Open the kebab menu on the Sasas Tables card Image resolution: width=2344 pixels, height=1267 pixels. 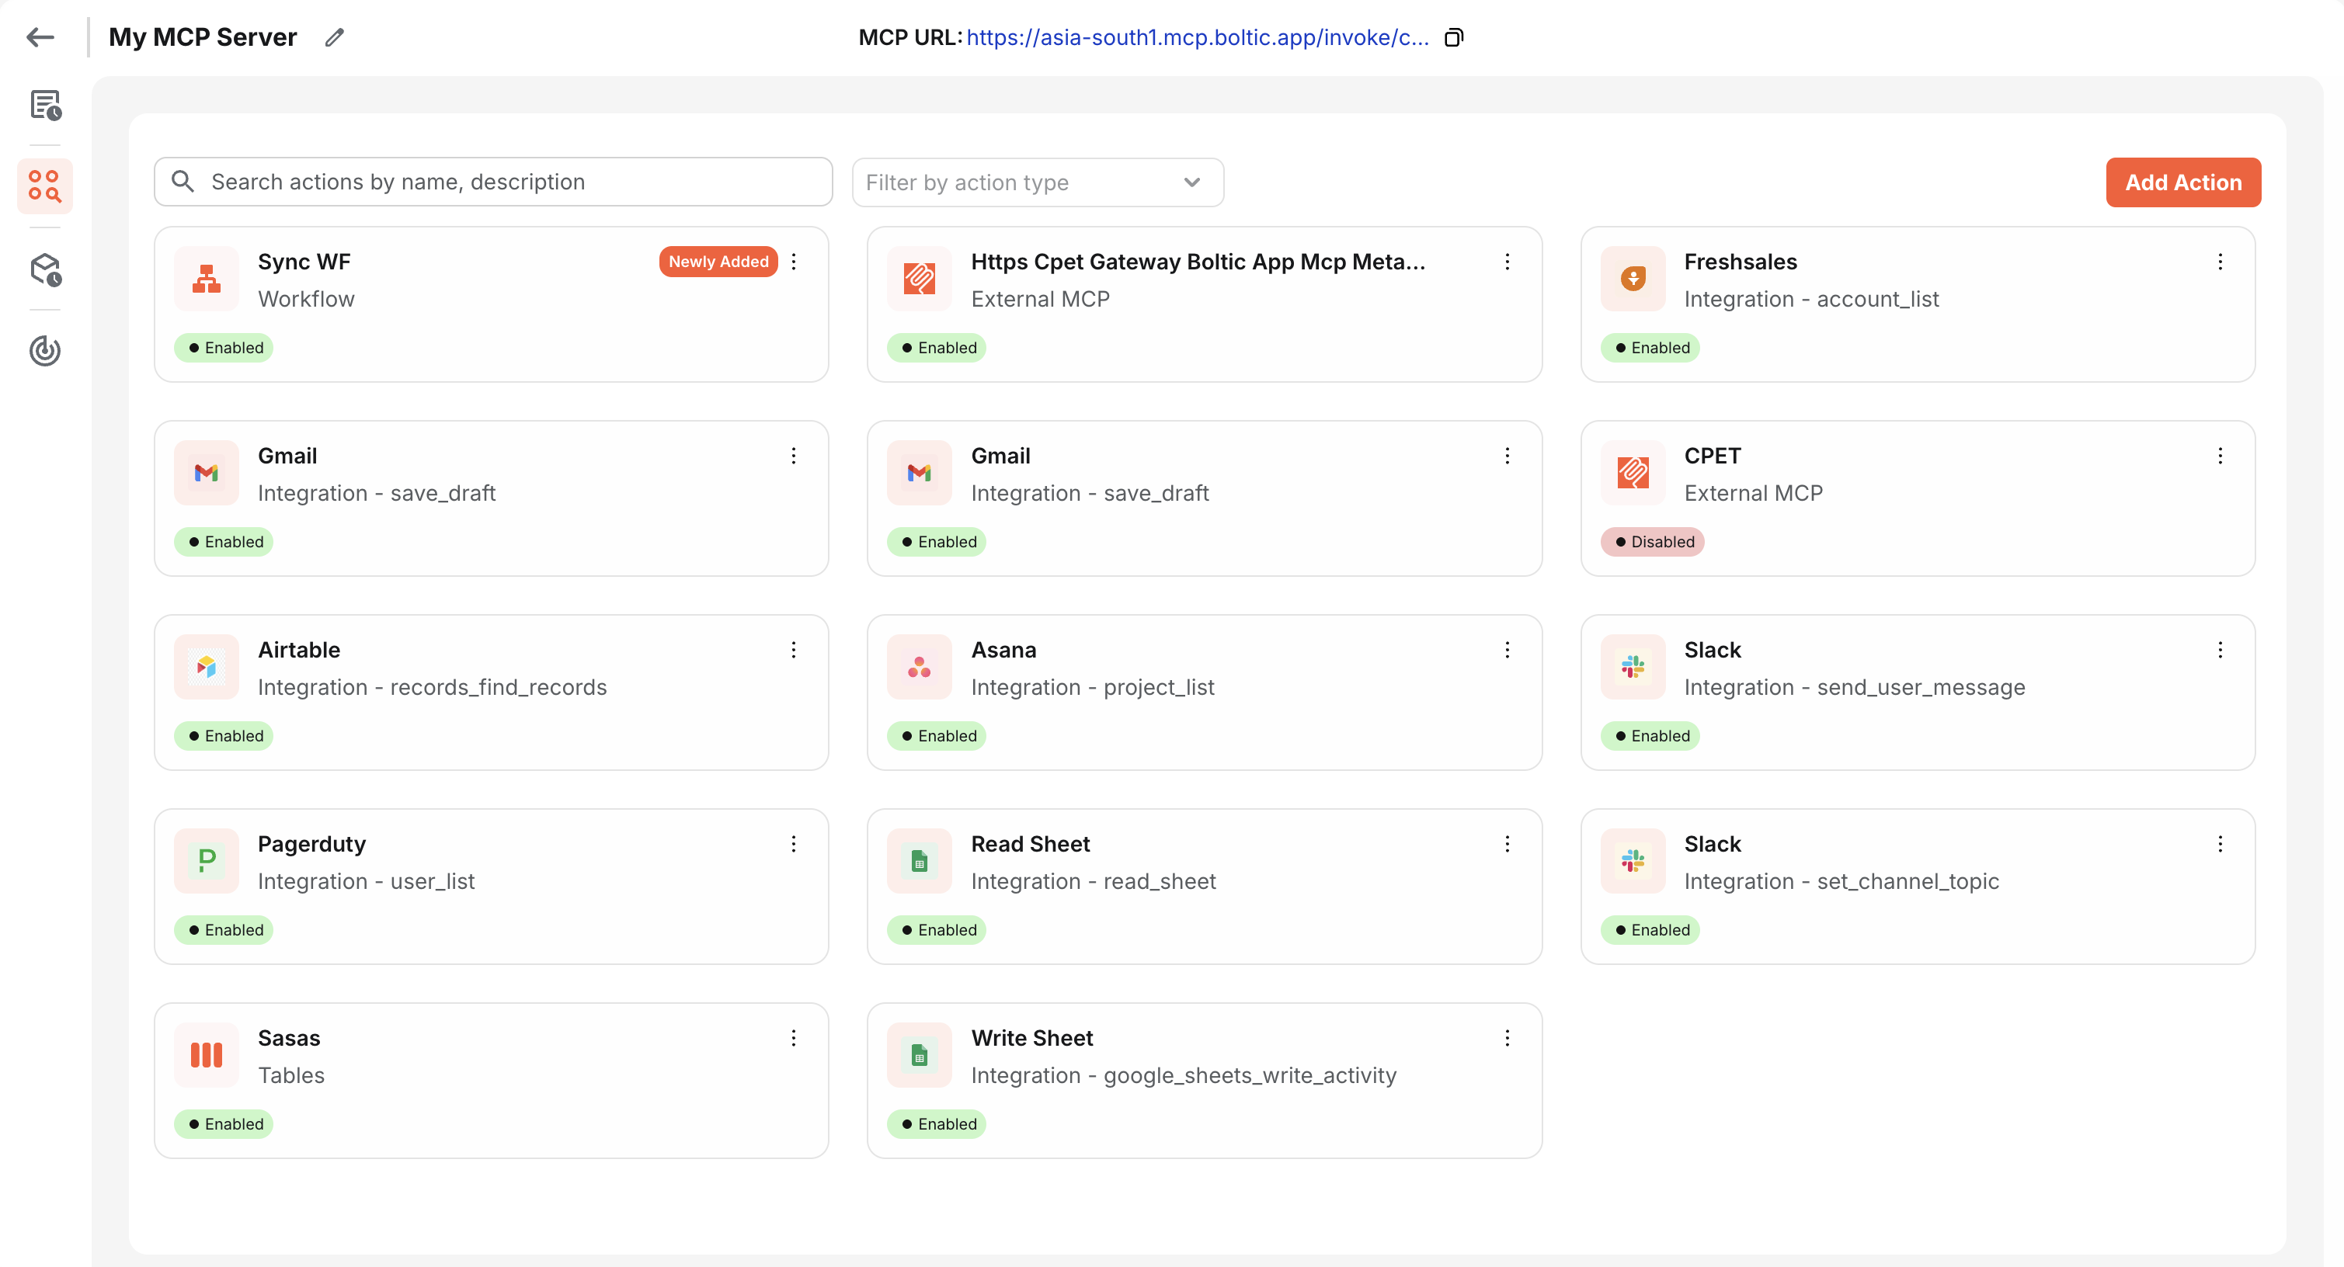pos(794,1037)
